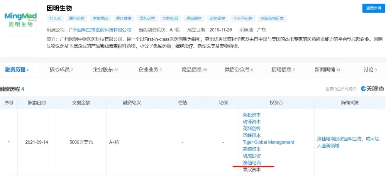Select the 眼科药物 tag
Image resolution: width=386 pixels, height=177 pixels.
[x=77, y=19]
